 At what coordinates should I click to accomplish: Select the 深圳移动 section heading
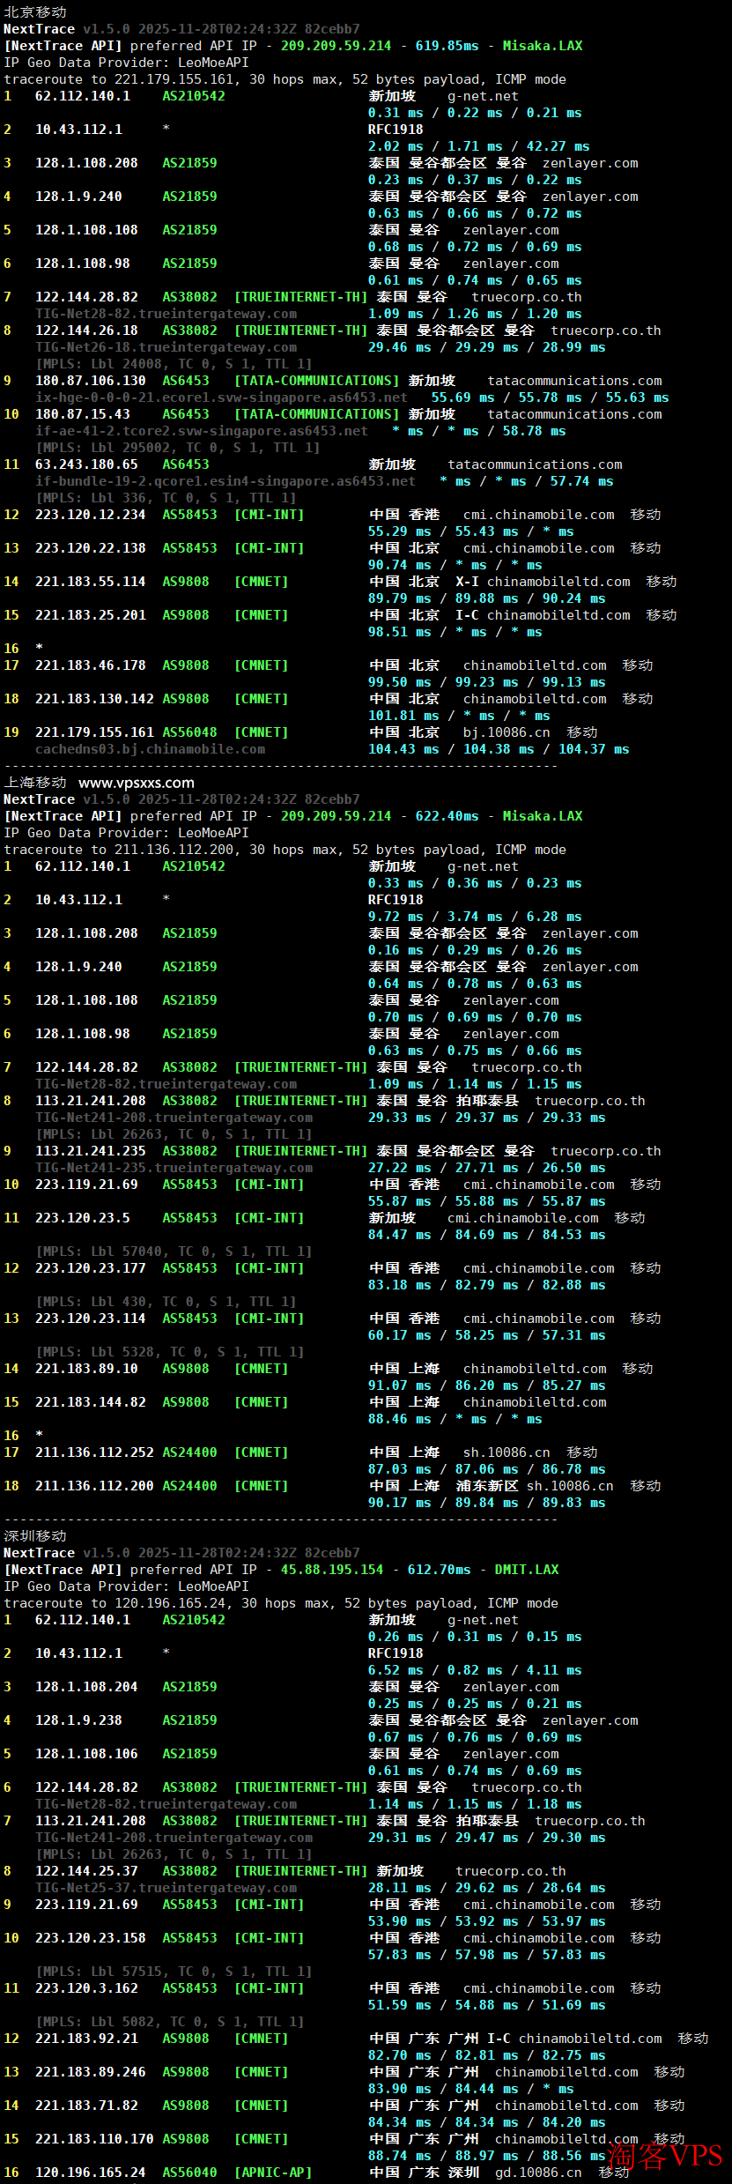pos(35,1536)
